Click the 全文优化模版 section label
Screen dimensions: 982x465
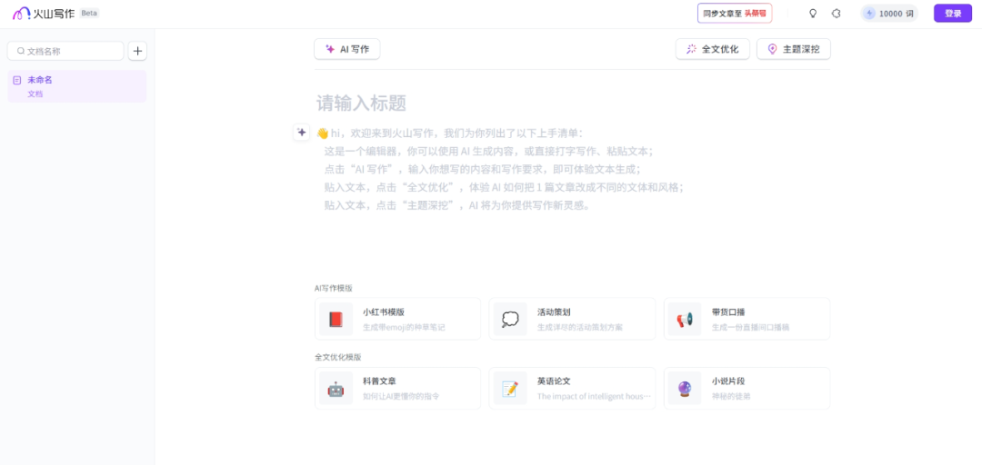tap(337, 357)
